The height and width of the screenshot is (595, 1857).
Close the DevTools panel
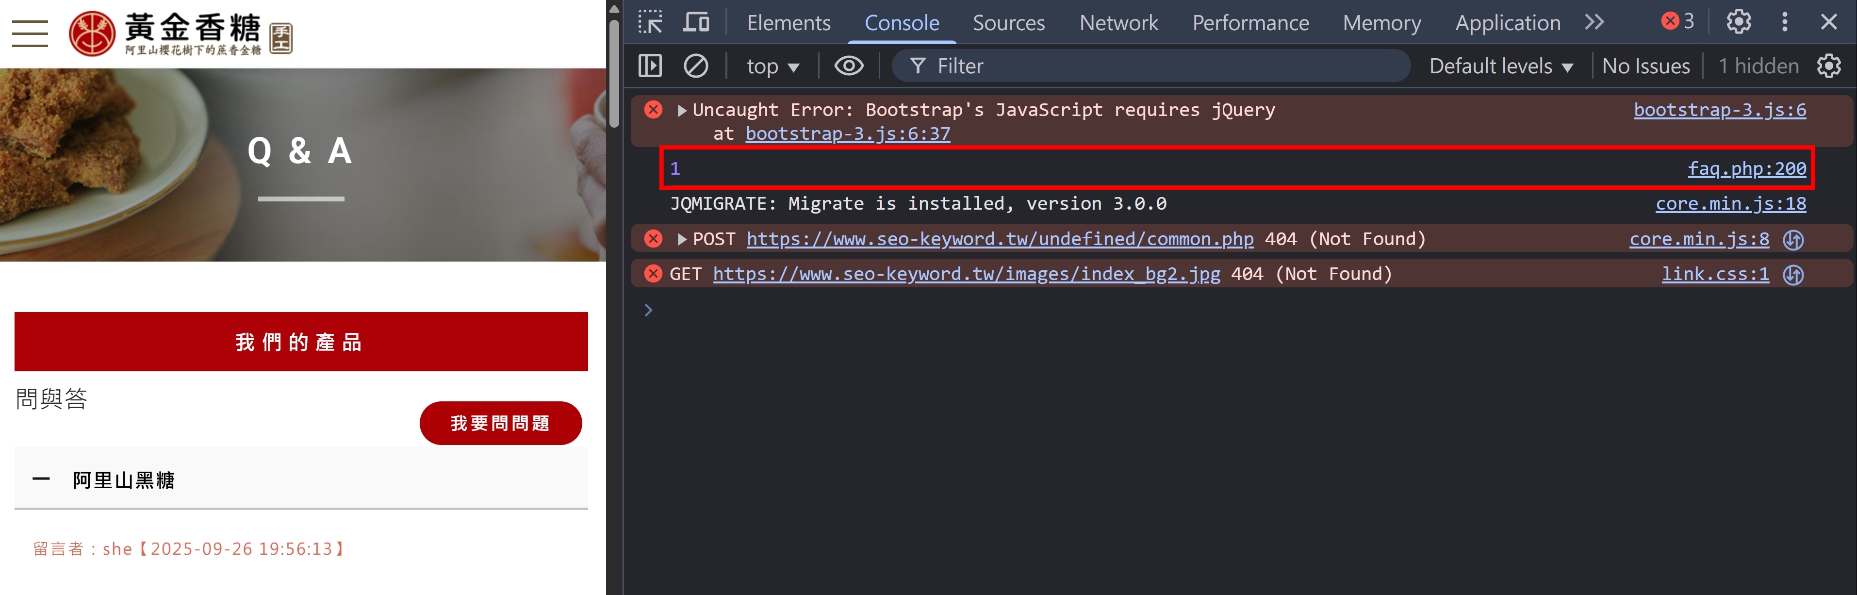tap(1829, 22)
